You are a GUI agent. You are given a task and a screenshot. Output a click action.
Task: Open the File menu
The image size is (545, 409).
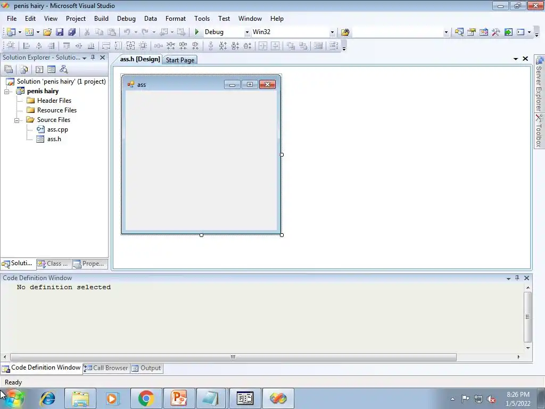(12, 19)
